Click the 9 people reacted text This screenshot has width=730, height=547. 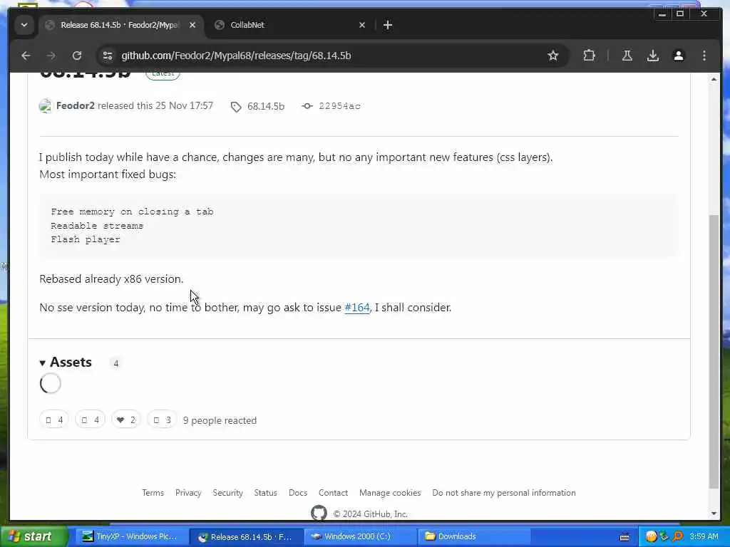[x=220, y=420]
